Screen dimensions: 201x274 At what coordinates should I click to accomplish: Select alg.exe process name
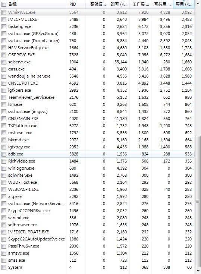coord(15,196)
